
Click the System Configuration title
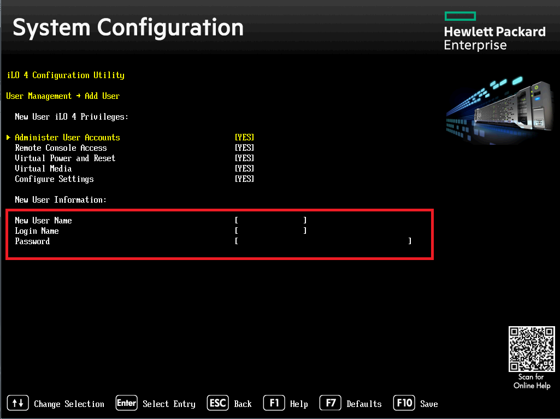coord(128,28)
